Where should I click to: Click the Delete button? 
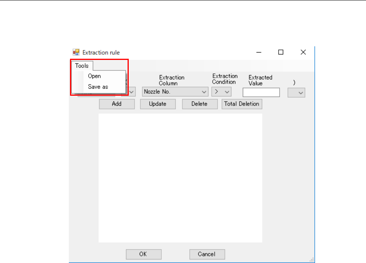(200, 104)
